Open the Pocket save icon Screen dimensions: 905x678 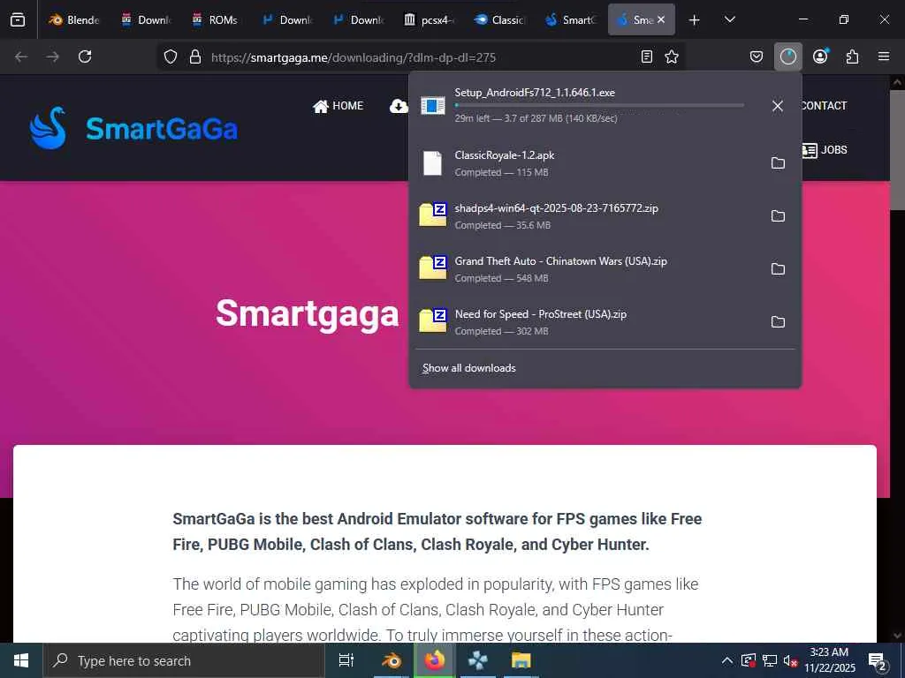click(757, 56)
